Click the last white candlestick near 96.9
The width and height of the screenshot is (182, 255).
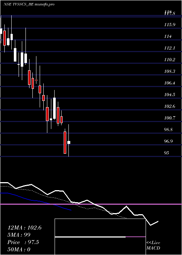point(69,142)
